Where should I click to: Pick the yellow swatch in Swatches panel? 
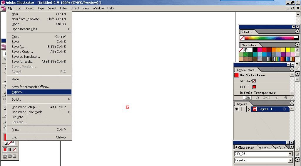288,50
